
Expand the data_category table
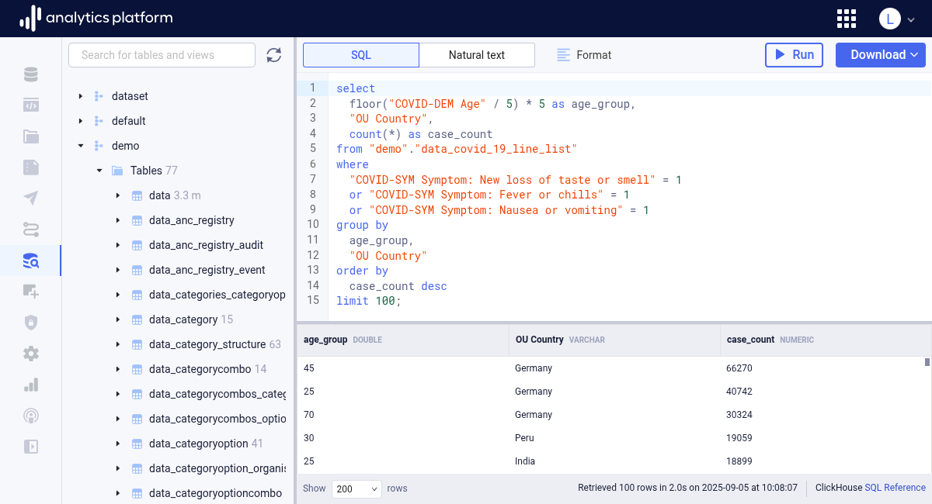[x=117, y=319]
